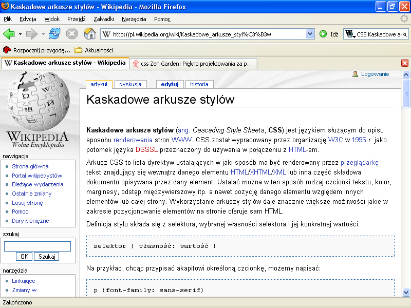The width and height of the screenshot is (411, 308).
Task: Open the edytuj page tab
Action: [x=170, y=84]
